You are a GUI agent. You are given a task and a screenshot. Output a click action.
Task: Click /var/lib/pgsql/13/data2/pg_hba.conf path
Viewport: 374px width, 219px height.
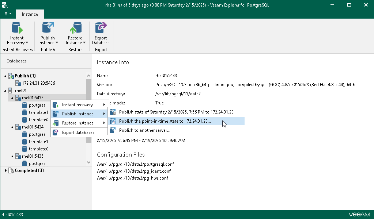click(133, 178)
